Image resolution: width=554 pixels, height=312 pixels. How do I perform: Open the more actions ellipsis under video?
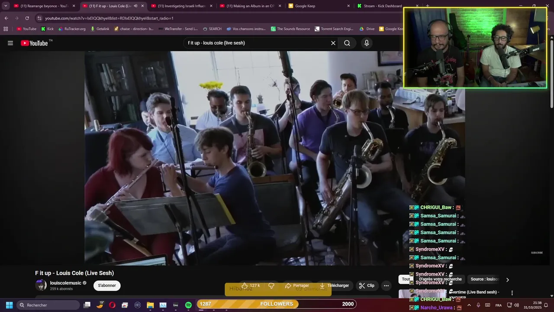coord(386,286)
